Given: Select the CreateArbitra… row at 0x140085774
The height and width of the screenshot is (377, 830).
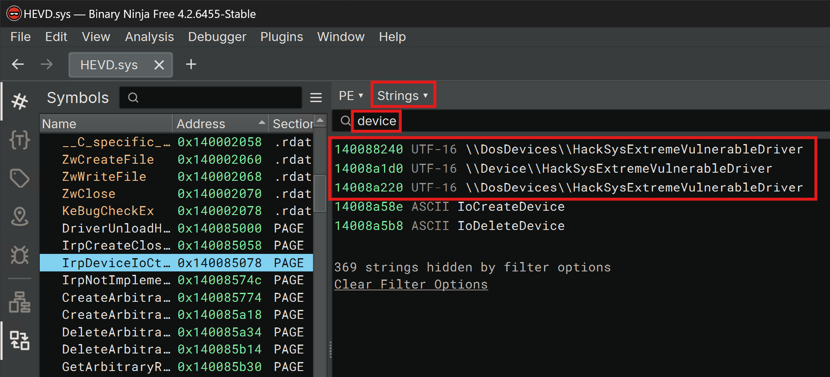Looking at the screenshot, I should (x=176, y=297).
